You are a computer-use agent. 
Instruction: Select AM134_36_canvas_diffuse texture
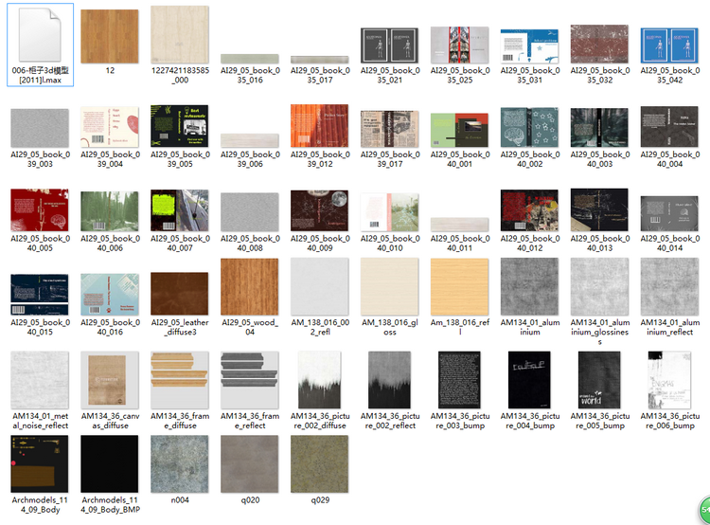[x=110, y=380]
